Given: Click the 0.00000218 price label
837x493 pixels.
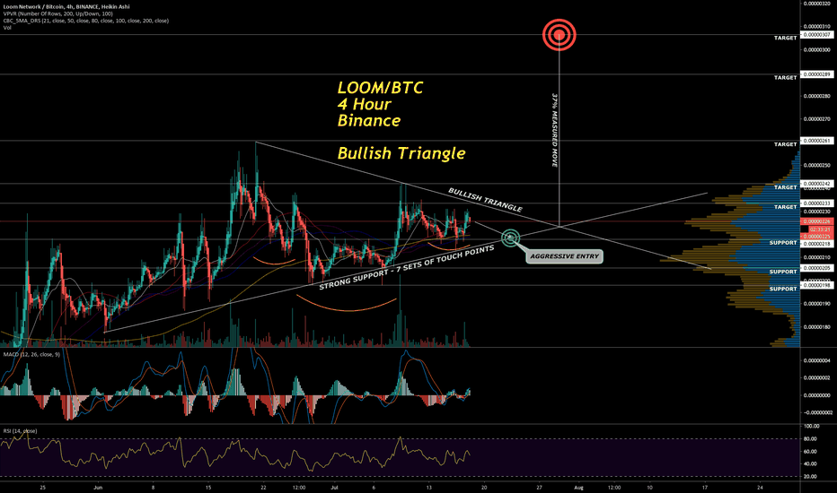Looking at the screenshot, I should (816, 244).
